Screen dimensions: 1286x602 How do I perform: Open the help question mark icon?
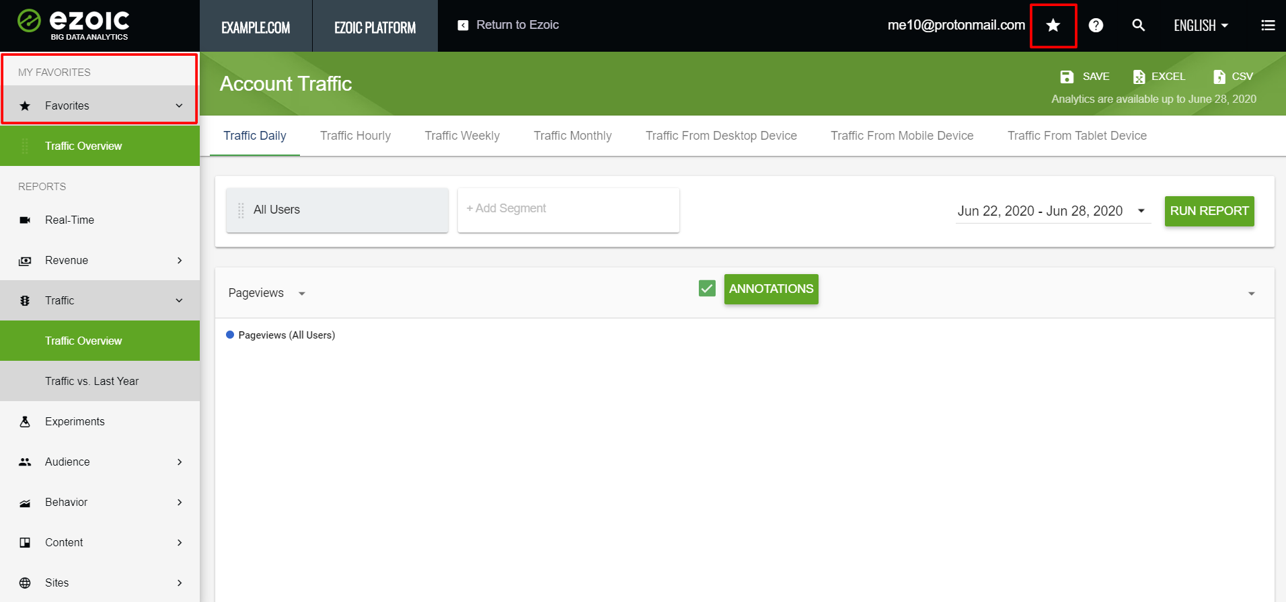1096,26
